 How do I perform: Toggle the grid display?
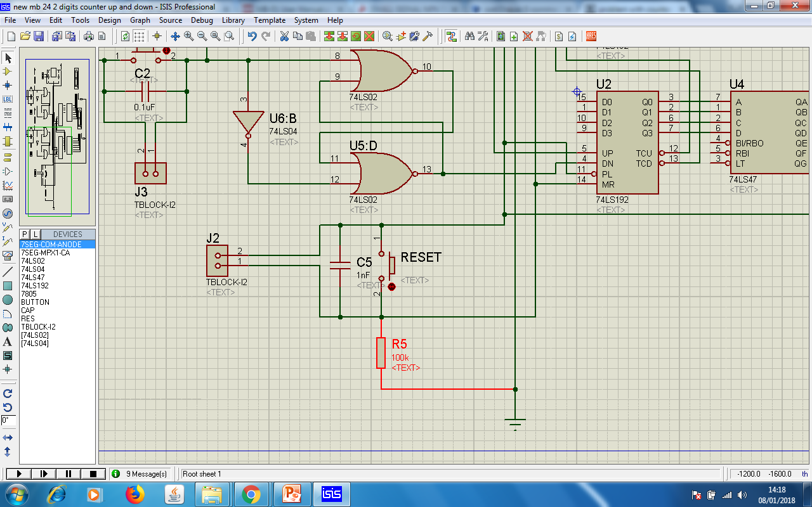coord(139,36)
